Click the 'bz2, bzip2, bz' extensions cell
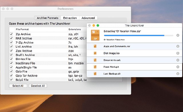Viewport: 183px width, 112px height. coord(77,80)
